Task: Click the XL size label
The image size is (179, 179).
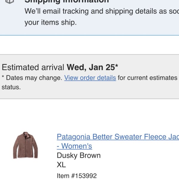Action: click(61, 165)
